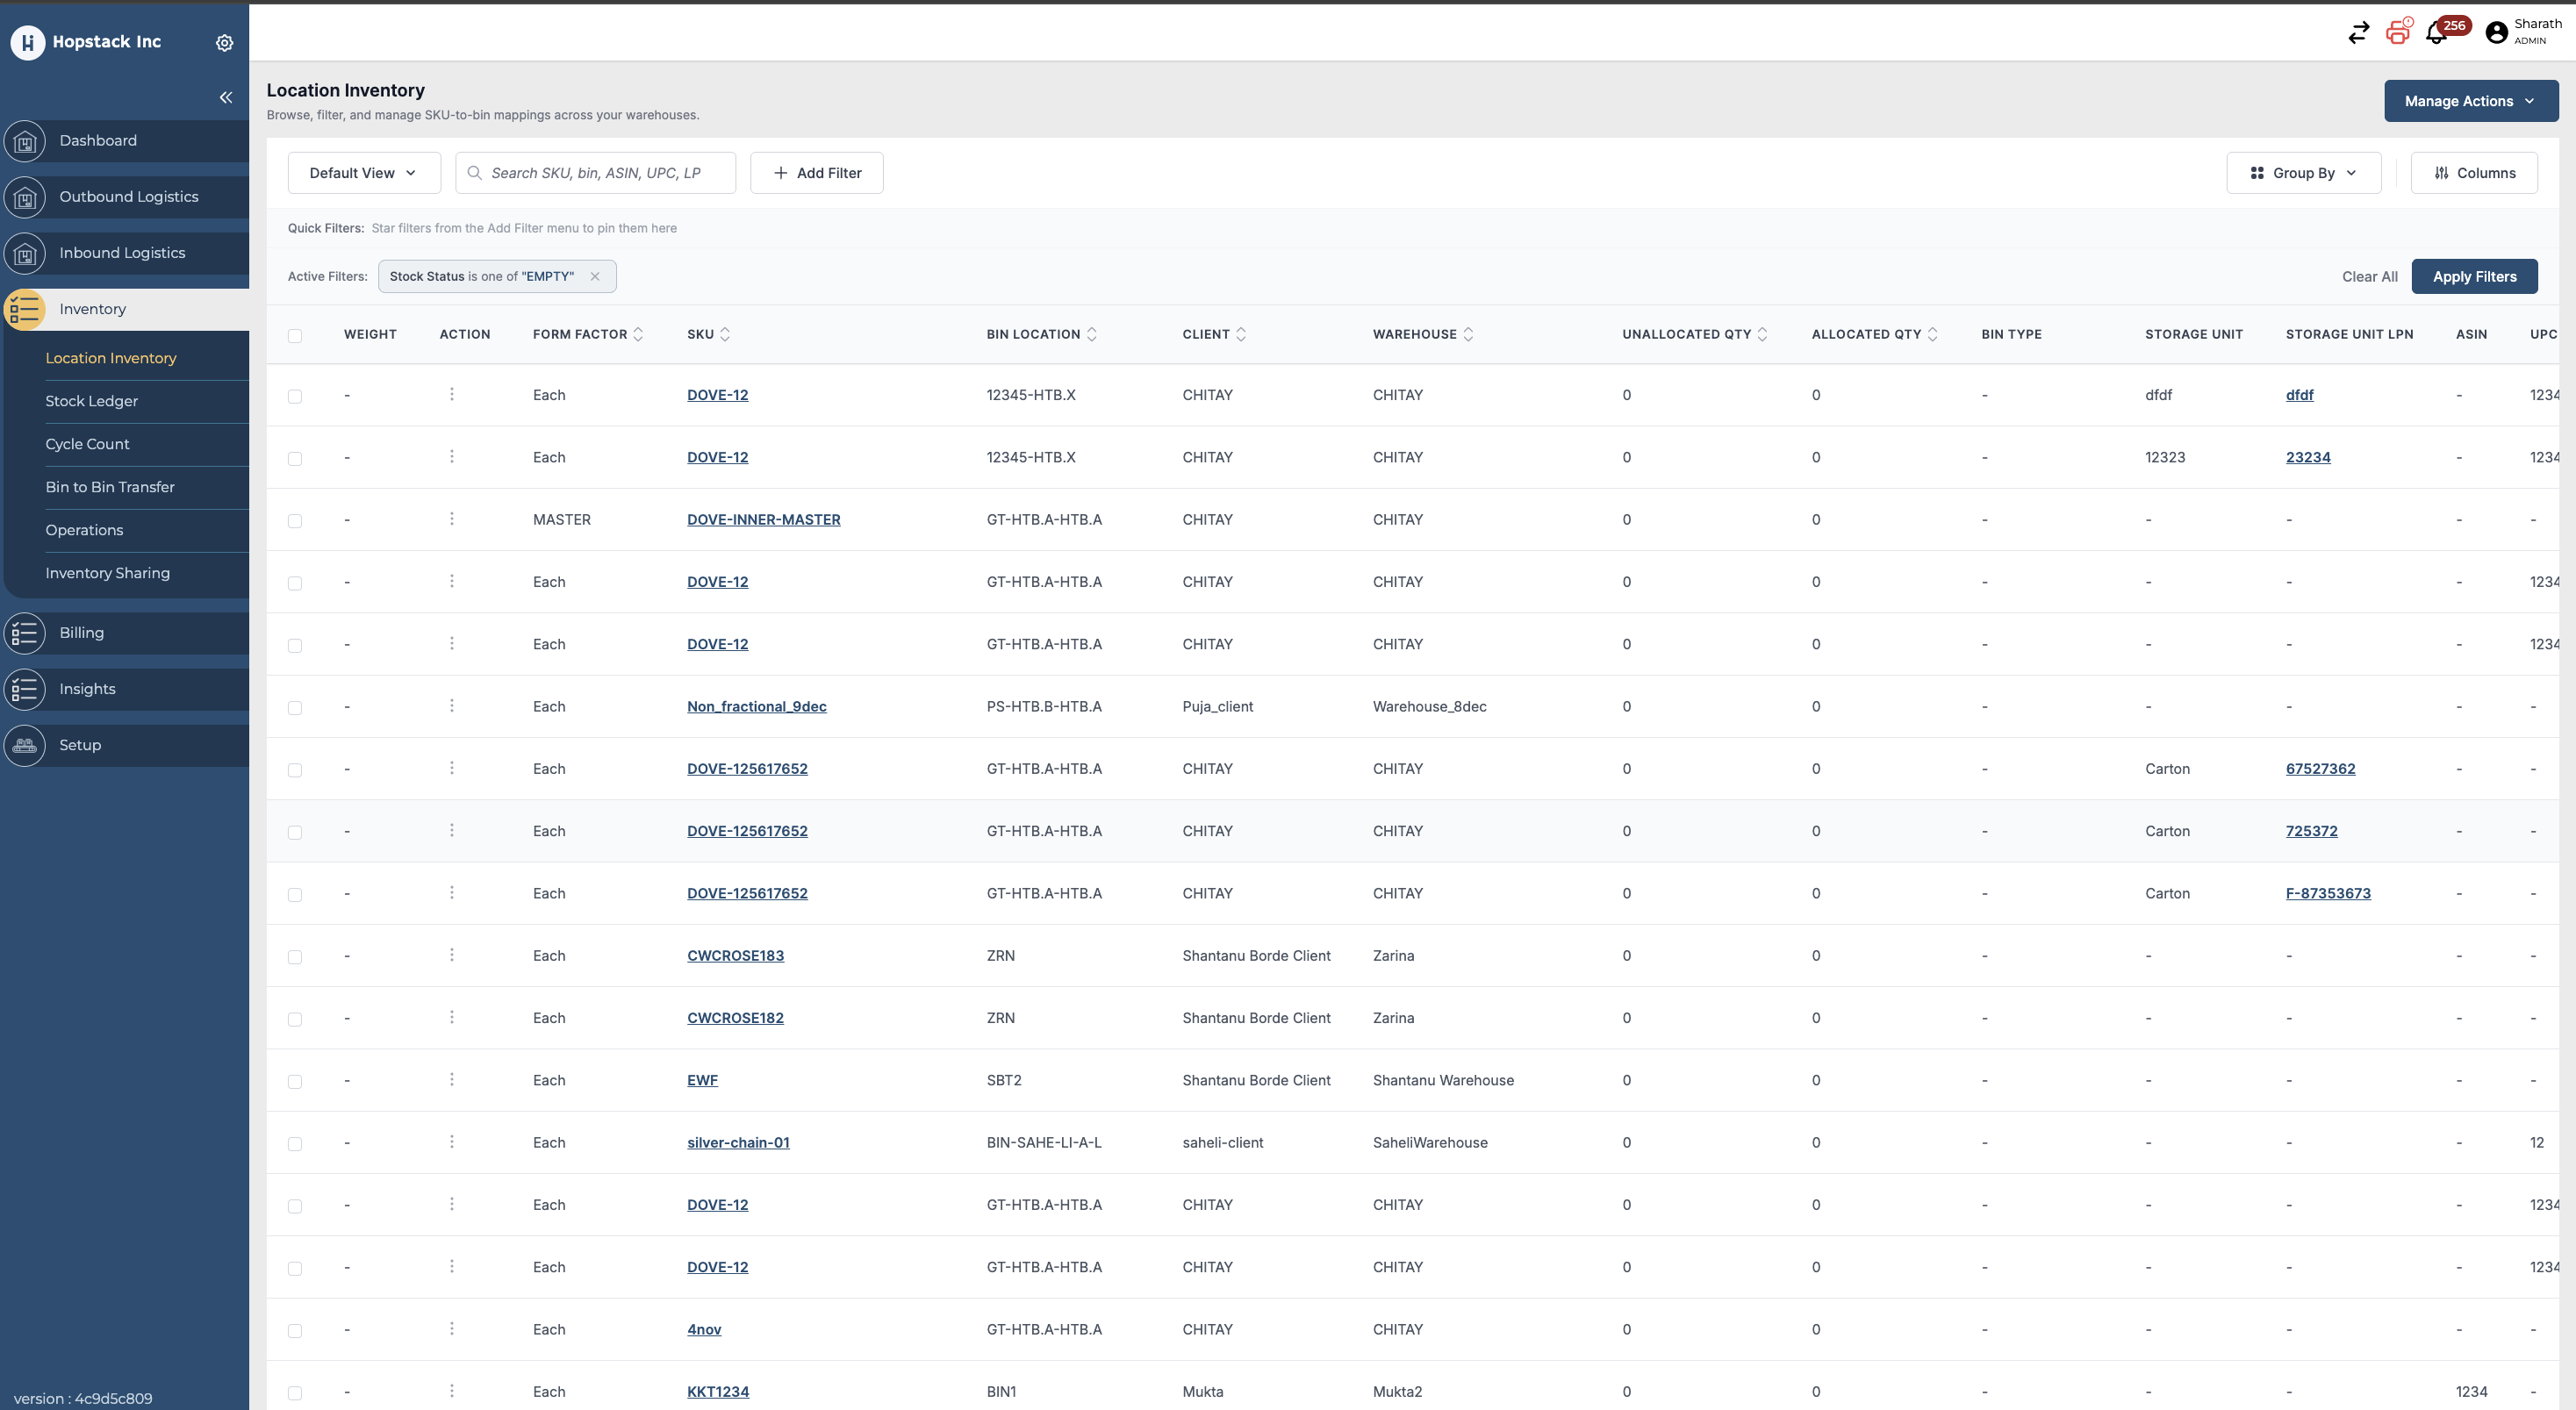The height and width of the screenshot is (1410, 2576).
Task: Select the checkbox for silver-chain-01 row
Action: [295, 1143]
